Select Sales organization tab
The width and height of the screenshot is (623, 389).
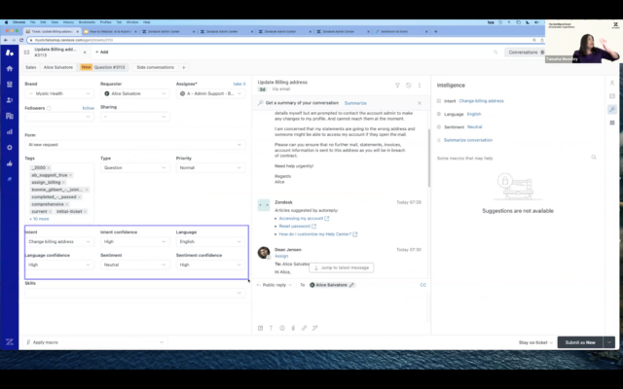point(31,67)
